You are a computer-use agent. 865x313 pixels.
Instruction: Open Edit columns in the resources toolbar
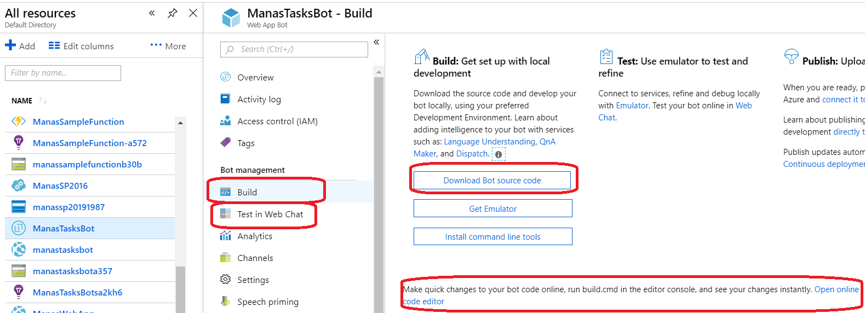click(x=81, y=46)
